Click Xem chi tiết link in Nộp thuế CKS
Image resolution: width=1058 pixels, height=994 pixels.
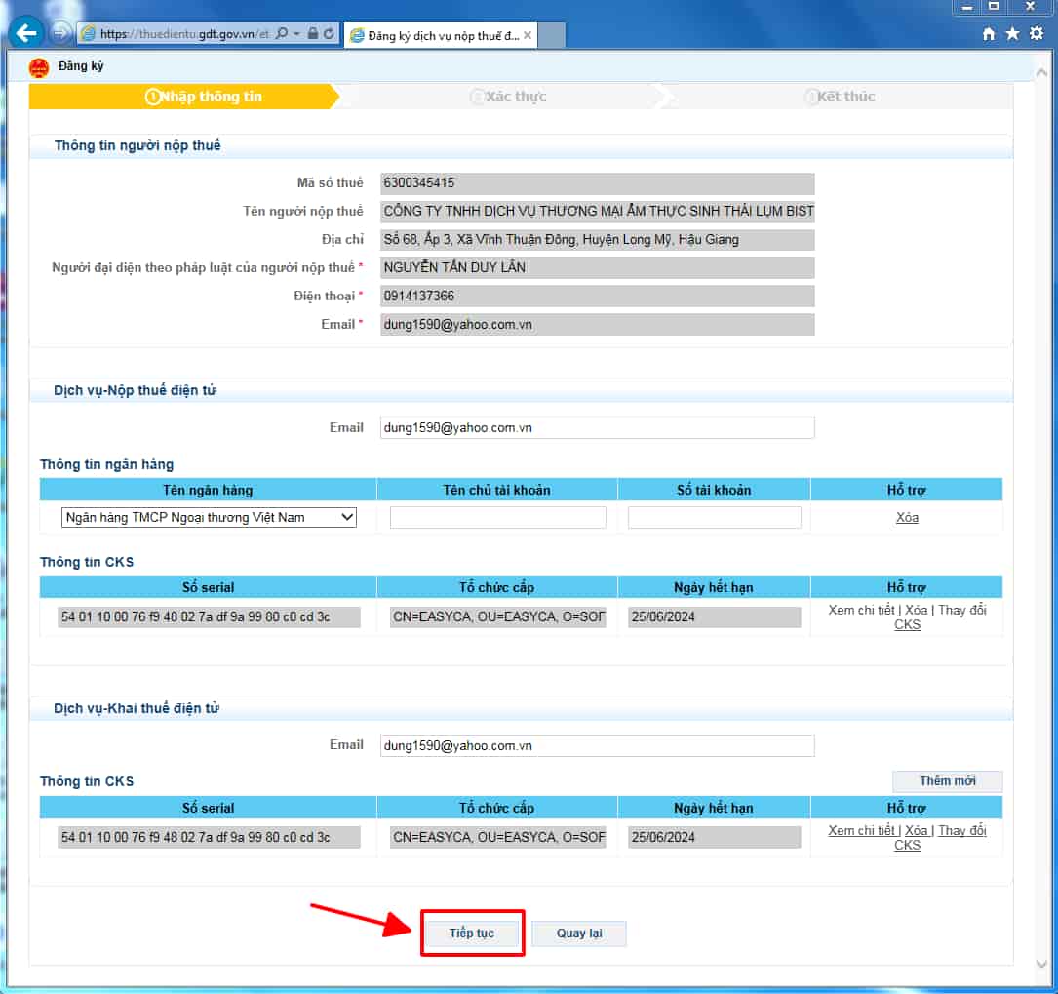tap(861, 611)
